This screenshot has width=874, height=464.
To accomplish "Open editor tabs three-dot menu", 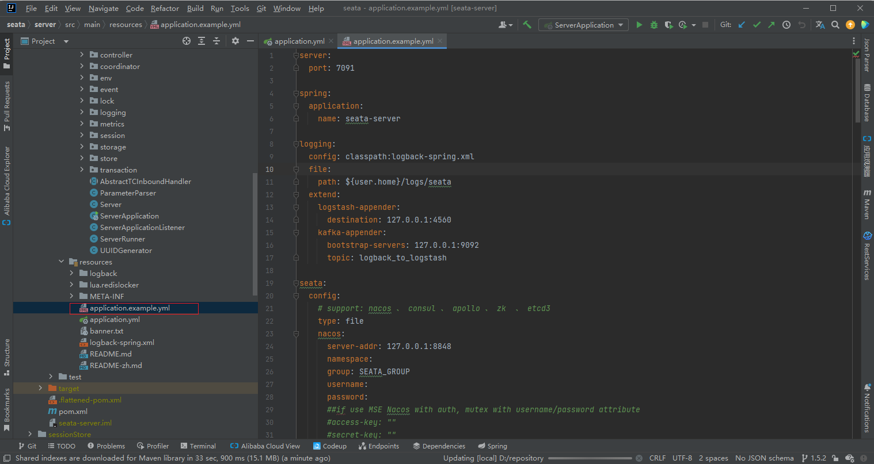I will pyautogui.click(x=854, y=41).
